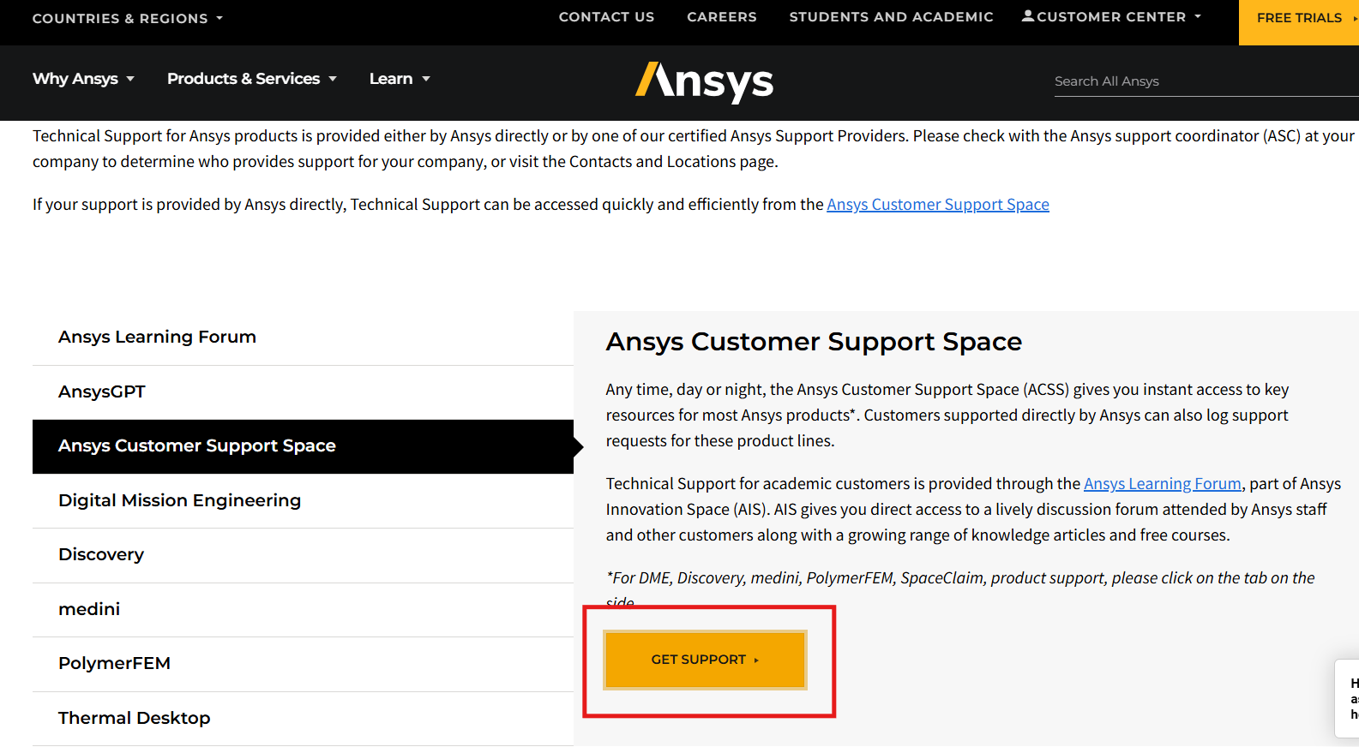Follow the Ansys Customer Support Space link
Screen dimensions: 1359x747
coord(937,205)
